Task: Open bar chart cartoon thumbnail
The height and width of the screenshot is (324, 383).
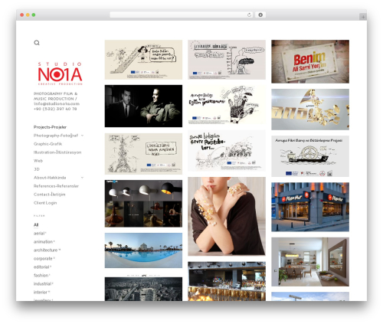Action: click(x=227, y=60)
